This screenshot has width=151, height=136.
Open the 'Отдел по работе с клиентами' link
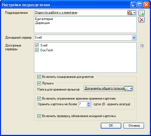coord(56,12)
